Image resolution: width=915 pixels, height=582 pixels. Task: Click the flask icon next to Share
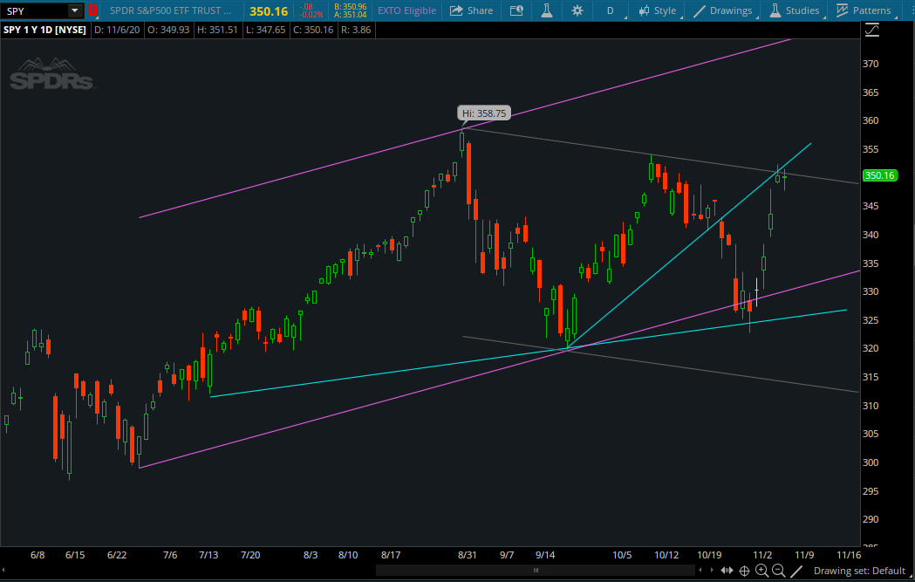(x=547, y=10)
